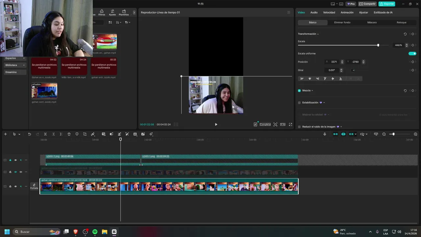
Task: Switch to the Velocidad tab
Action: (329, 13)
